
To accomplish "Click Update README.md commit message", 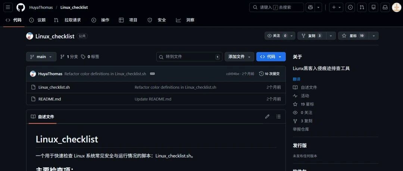I will (x=153, y=99).
